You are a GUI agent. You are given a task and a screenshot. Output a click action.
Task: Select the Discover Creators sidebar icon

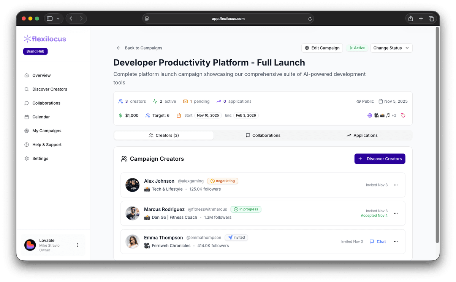point(26,89)
